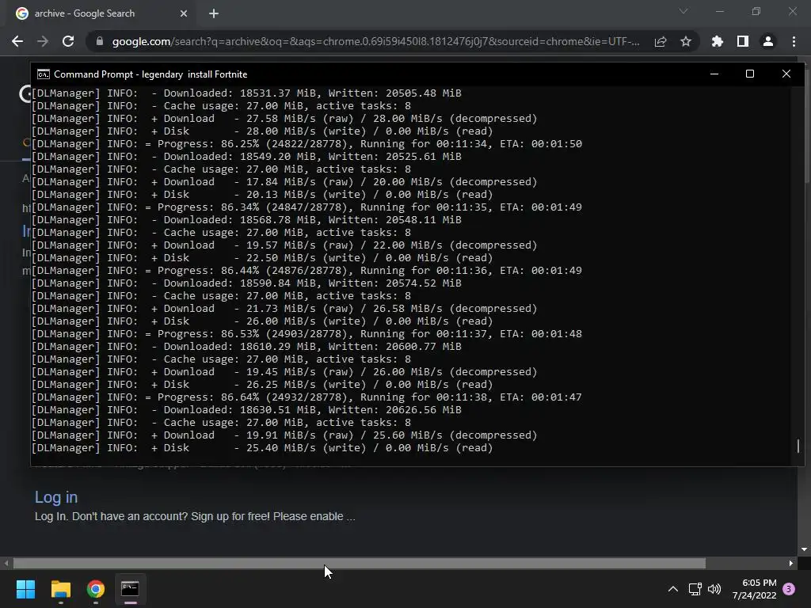This screenshot has height=608, width=811.
Task: Click page scrollbar left arrow
Action: pyautogui.click(x=6, y=563)
